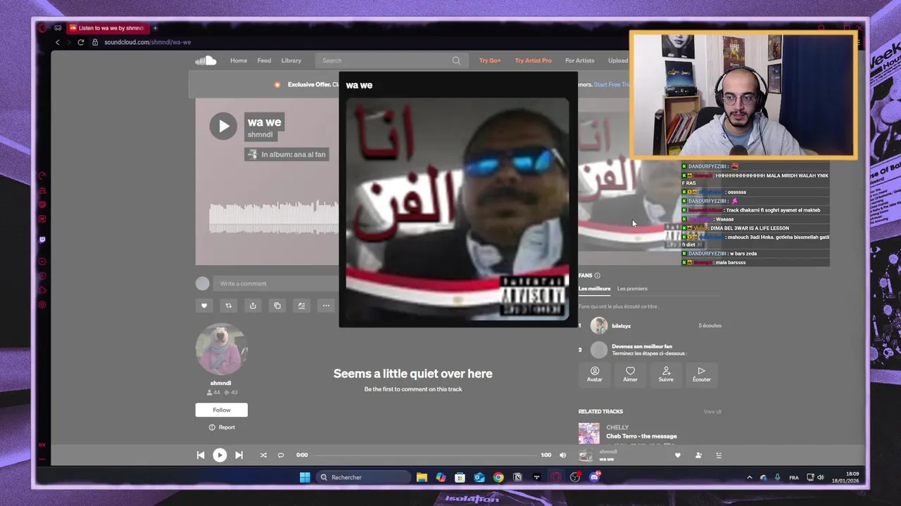The image size is (901, 506).
Task: Like the playing track in the player bar
Action: [678, 455]
